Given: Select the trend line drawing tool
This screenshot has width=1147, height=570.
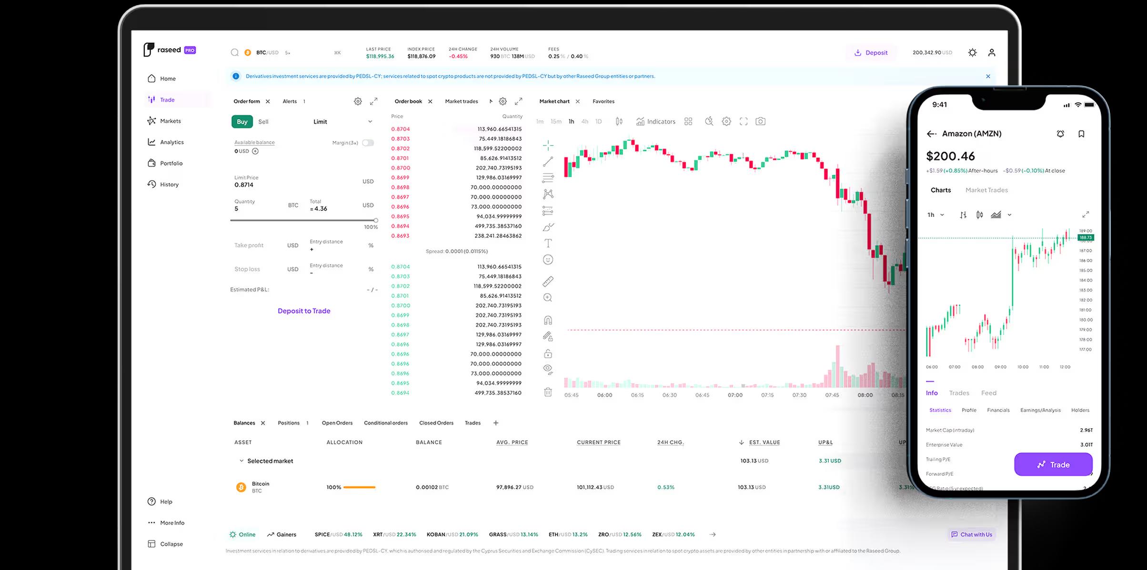Looking at the screenshot, I should pos(548,162).
